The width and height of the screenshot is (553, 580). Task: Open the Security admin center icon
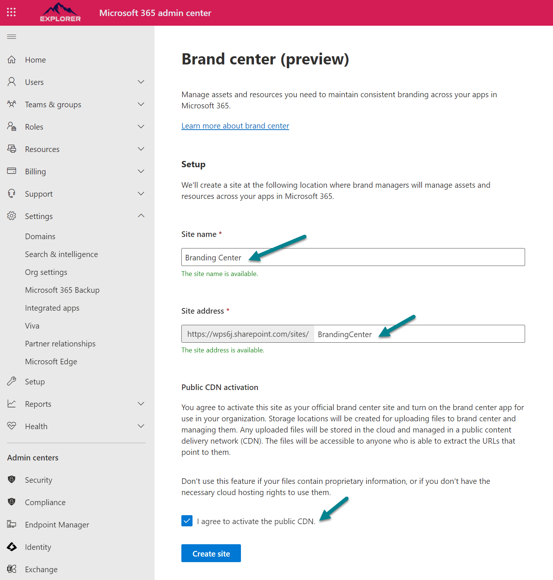click(12, 480)
